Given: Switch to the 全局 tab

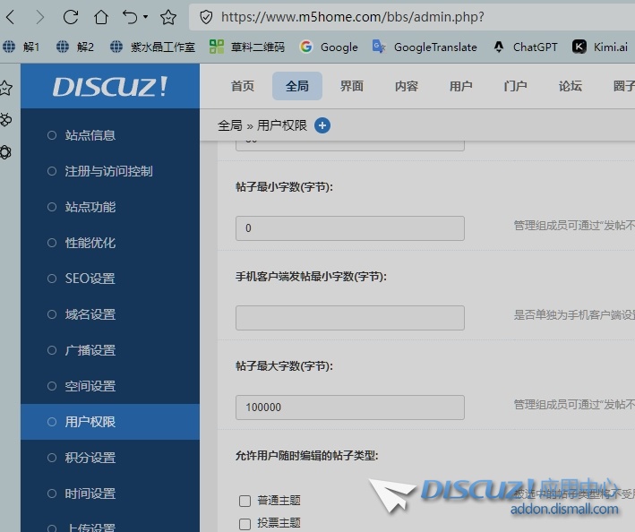Looking at the screenshot, I should point(297,86).
